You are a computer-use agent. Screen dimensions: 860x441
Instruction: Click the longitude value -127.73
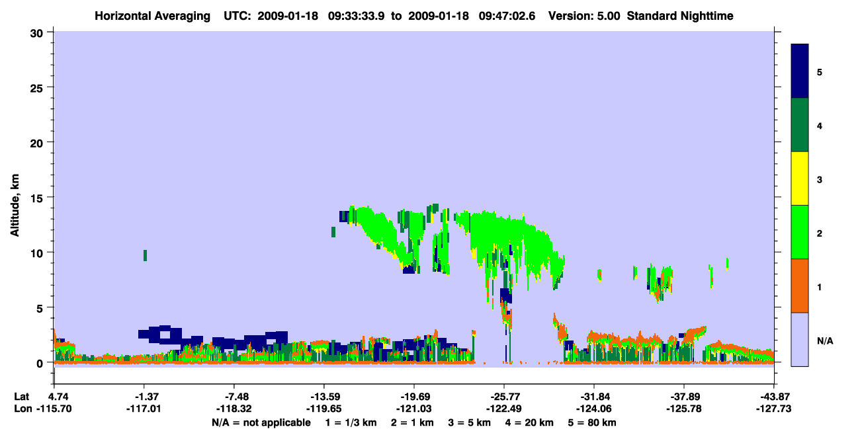[773, 409]
